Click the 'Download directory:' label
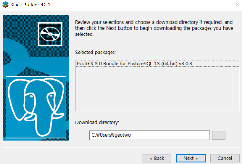The width and height of the screenshot is (242, 164). (97, 122)
